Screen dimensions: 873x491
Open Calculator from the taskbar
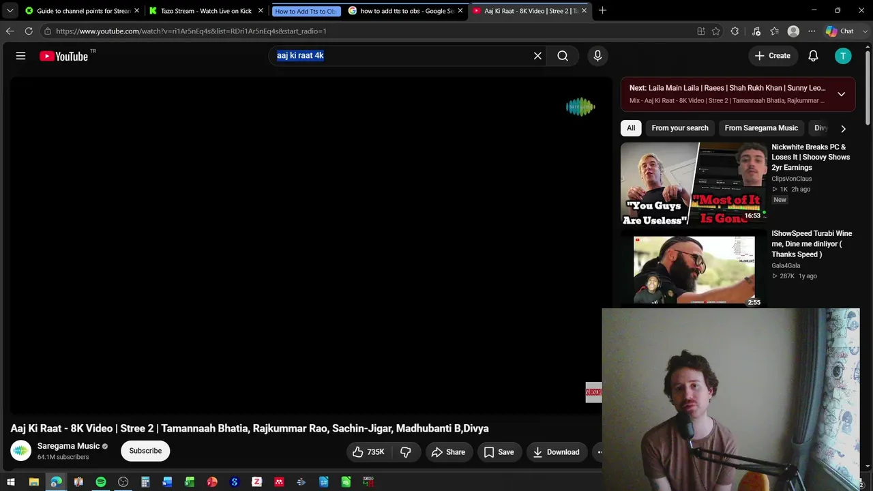[x=145, y=482]
